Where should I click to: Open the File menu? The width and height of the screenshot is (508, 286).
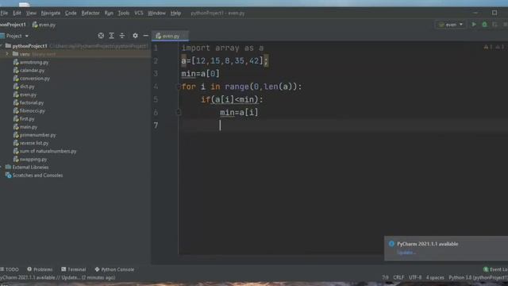4,14
